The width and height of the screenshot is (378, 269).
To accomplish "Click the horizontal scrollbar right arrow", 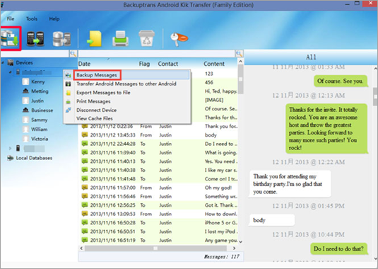I will pos(234,248).
